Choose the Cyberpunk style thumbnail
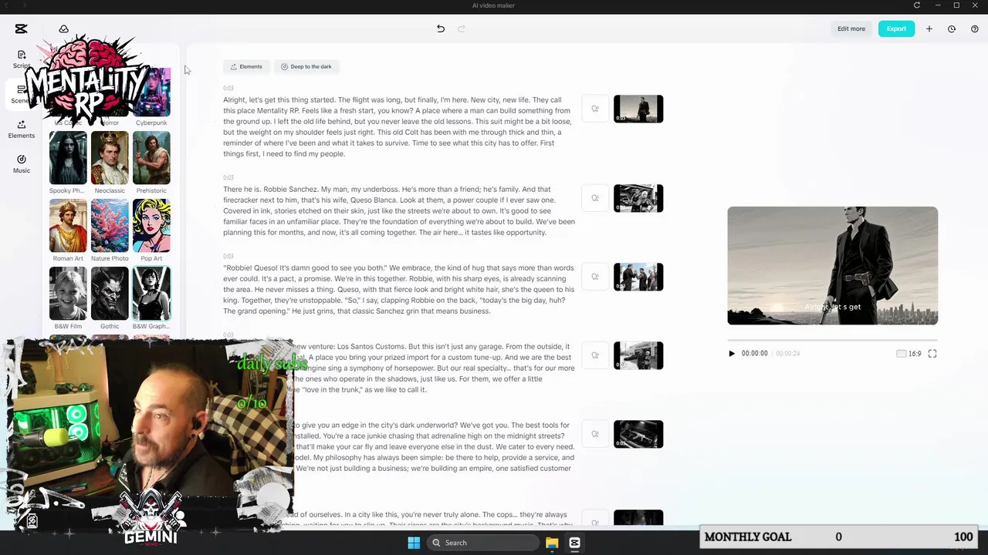 [151, 92]
